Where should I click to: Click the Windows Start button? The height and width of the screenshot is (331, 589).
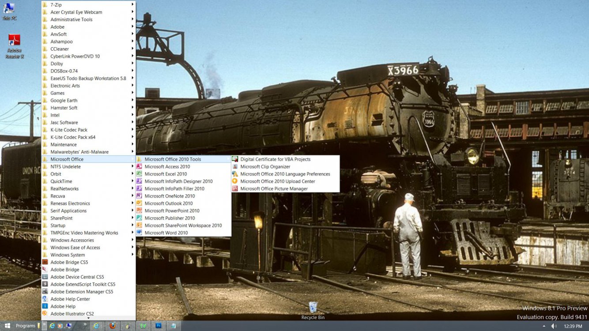pyautogui.click(x=7, y=326)
